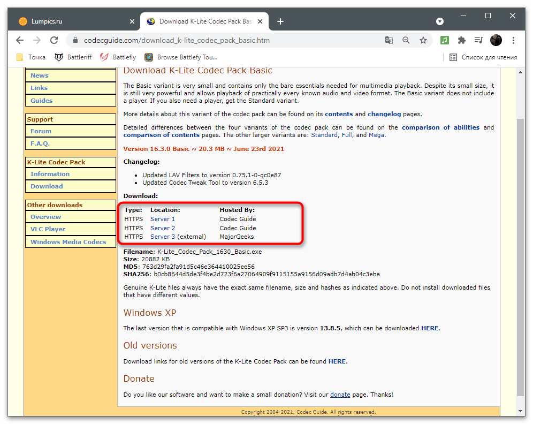The width and height of the screenshot is (533, 424).
Task: Download from Server 3 external
Action: (x=163, y=237)
